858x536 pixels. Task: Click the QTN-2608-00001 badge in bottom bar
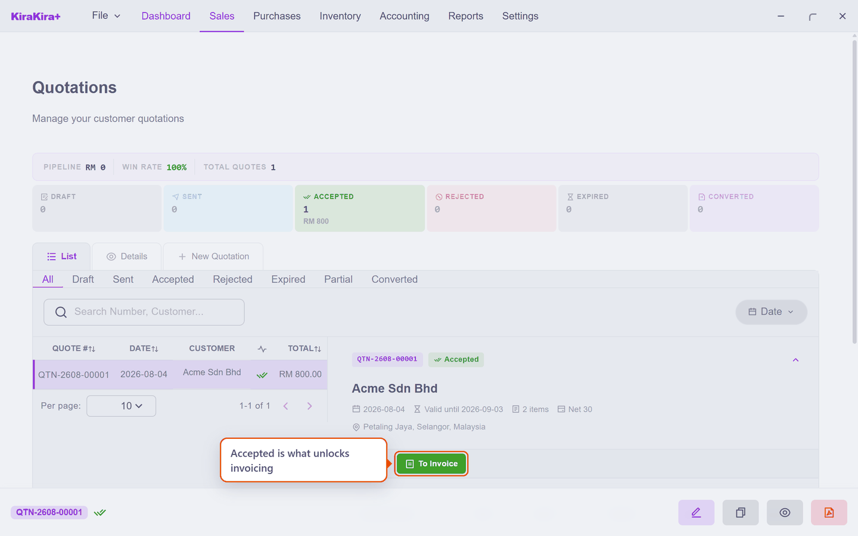pyautogui.click(x=49, y=512)
